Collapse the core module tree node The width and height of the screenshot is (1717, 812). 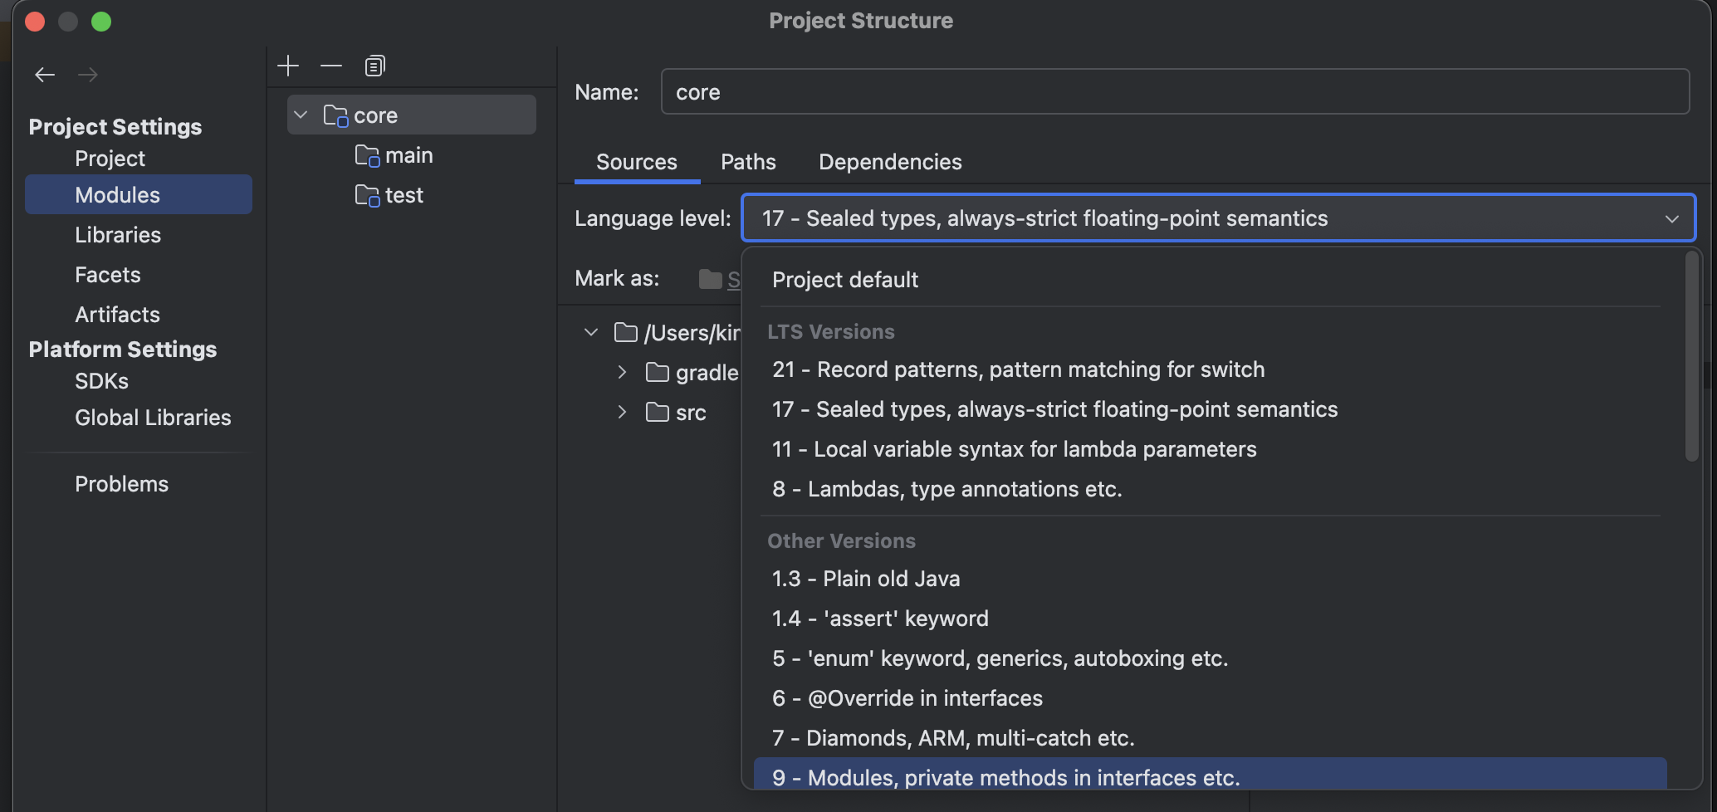click(x=301, y=115)
